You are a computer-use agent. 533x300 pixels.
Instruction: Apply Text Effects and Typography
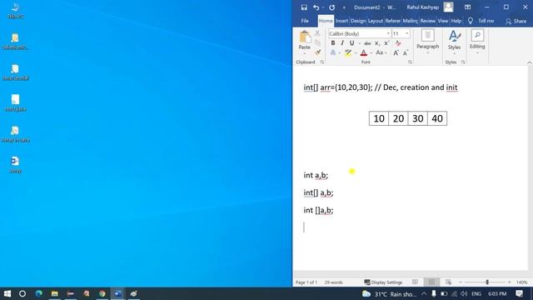(333, 52)
